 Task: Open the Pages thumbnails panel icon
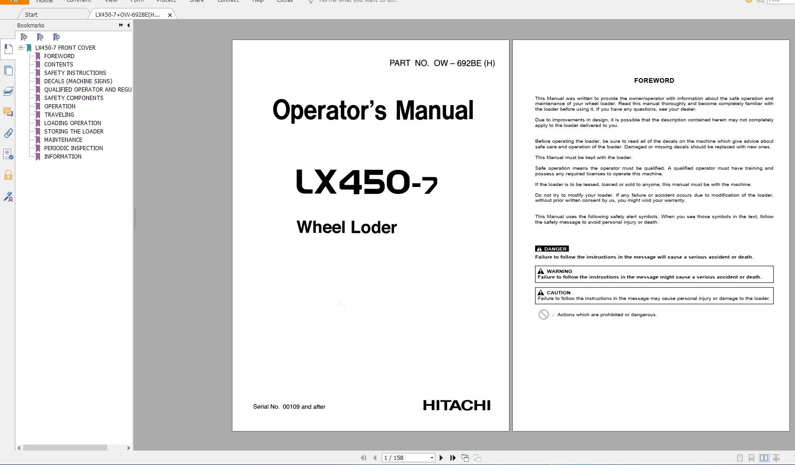tap(8, 70)
